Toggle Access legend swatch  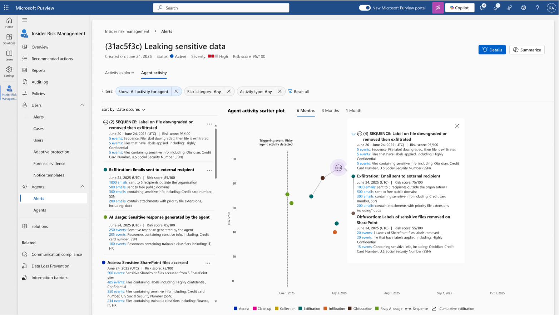click(236, 309)
